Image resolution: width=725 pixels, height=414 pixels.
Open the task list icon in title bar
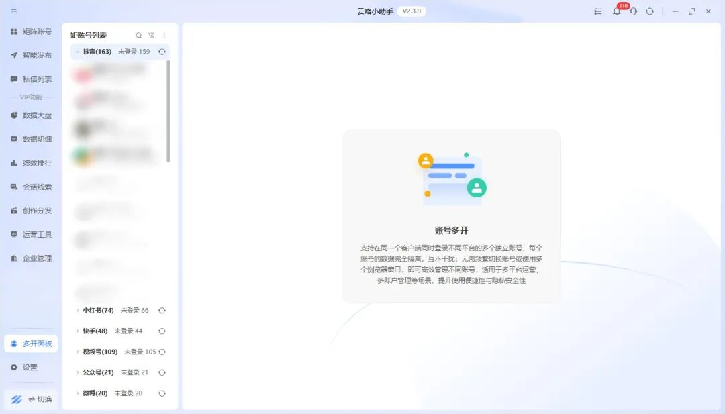[x=598, y=11]
